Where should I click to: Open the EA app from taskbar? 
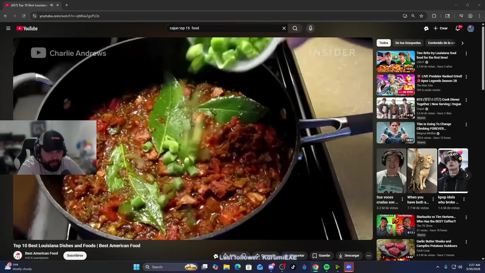tap(349, 267)
